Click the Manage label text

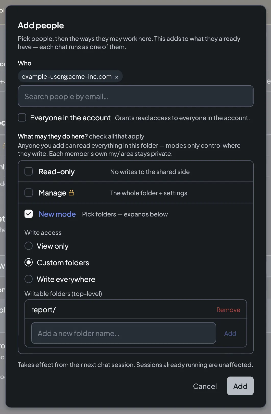pyautogui.click(x=52, y=193)
